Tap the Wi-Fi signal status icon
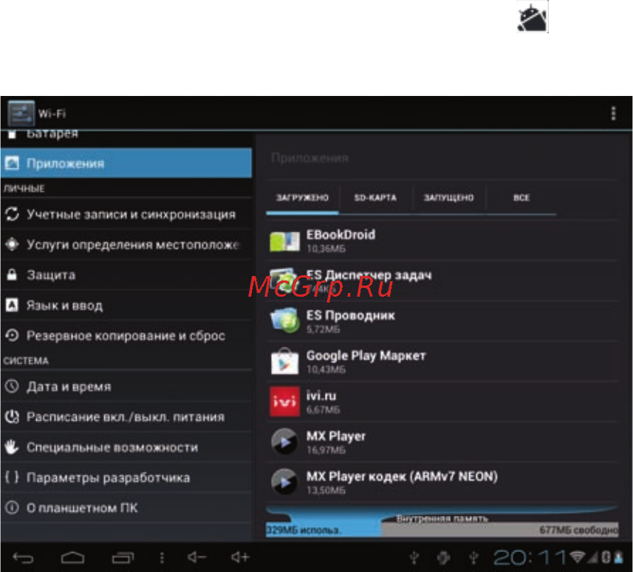 (x=578, y=557)
